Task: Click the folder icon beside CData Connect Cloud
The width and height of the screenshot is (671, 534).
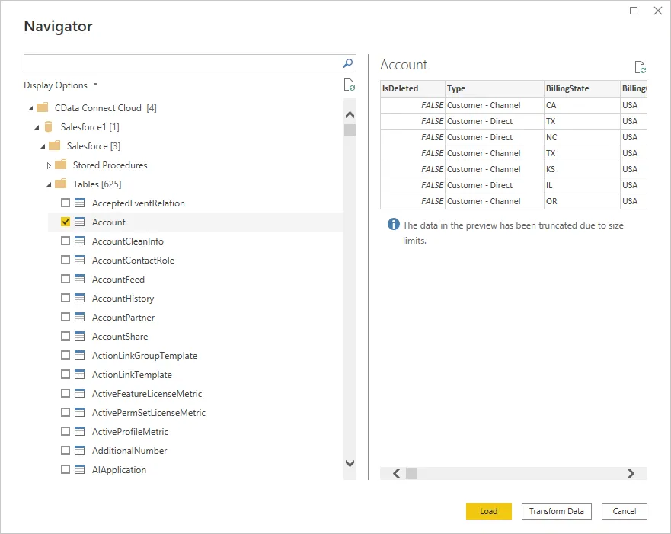Action: [42, 107]
